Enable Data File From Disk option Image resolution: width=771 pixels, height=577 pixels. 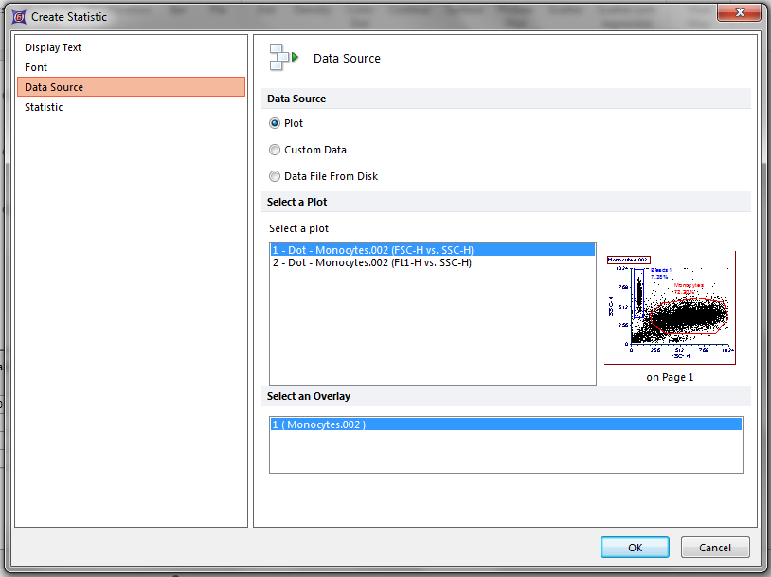point(275,176)
